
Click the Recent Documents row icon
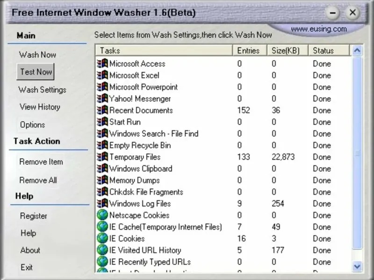pos(102,110)
